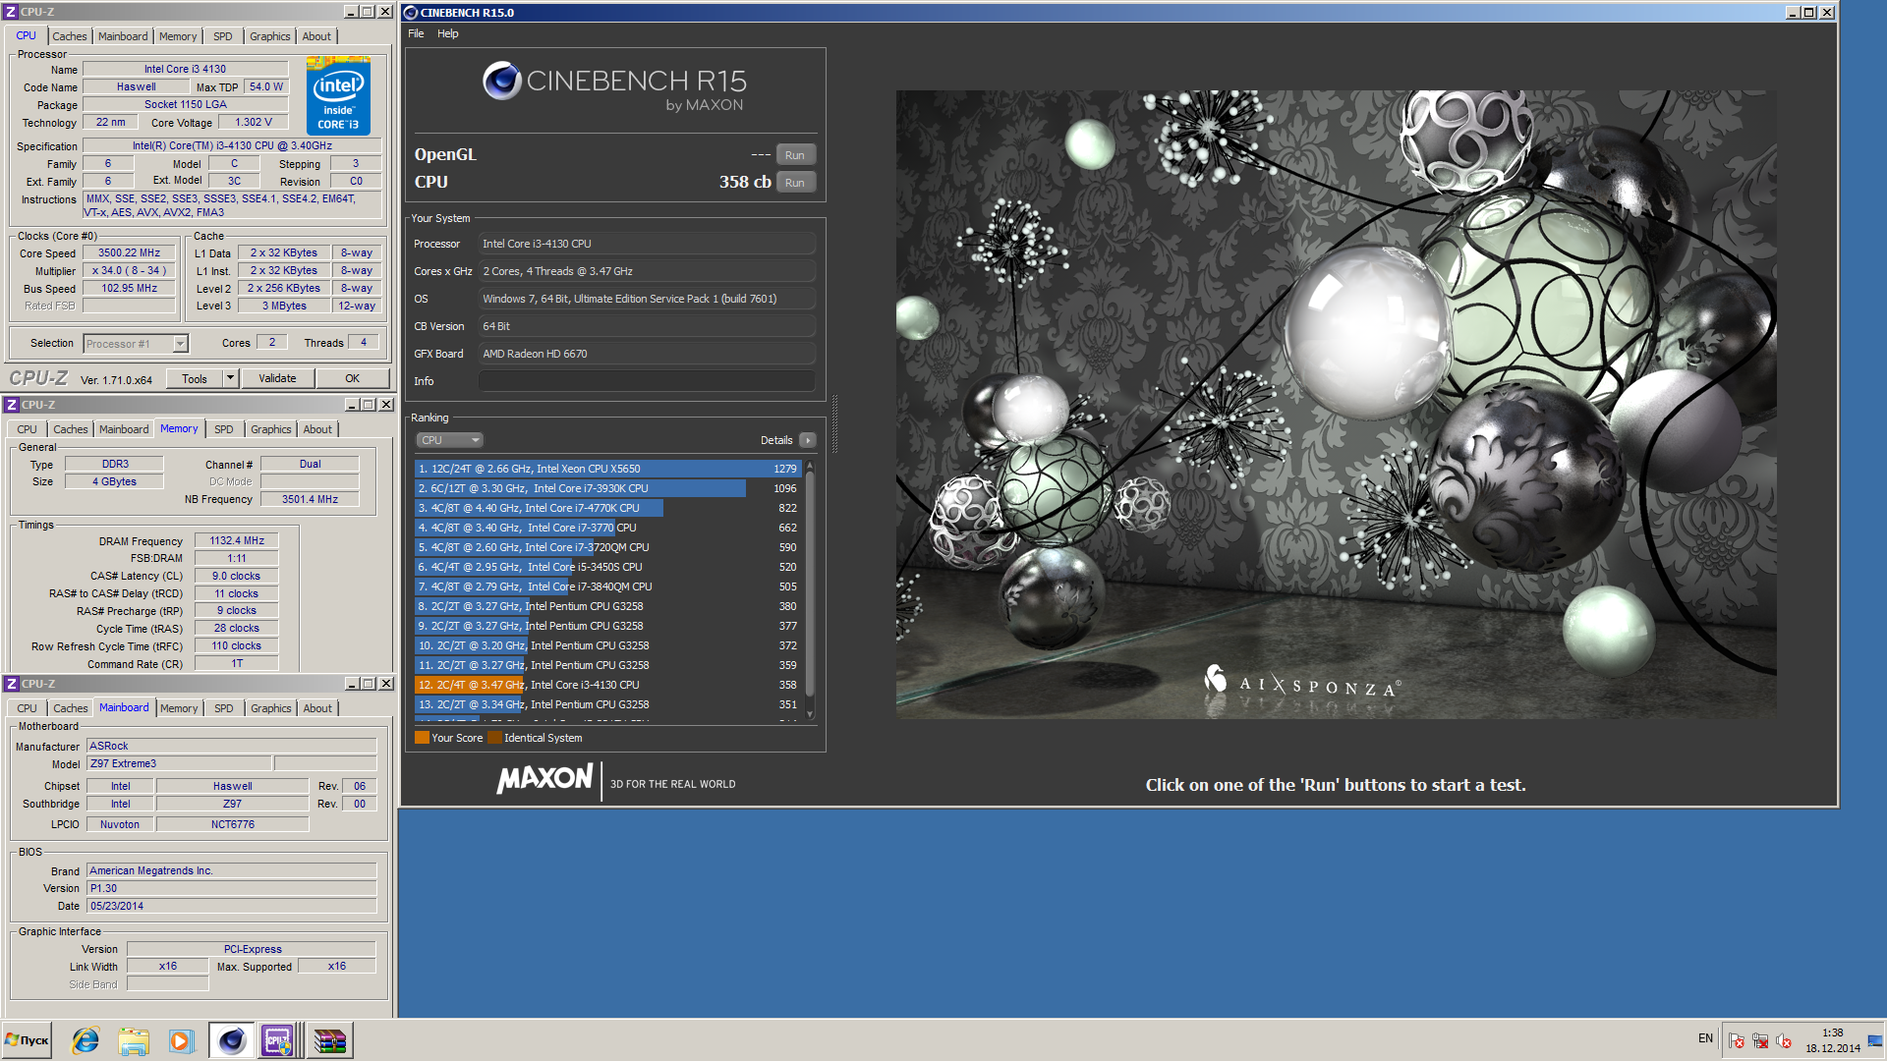Open the Help menu in Cinebench
The width and height of the screenshot is (1887, 1061).
pos(448,33)
